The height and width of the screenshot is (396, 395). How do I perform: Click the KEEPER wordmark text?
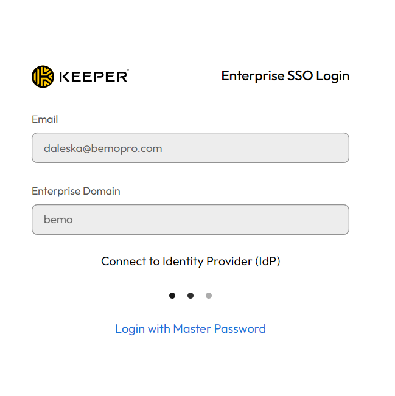(93, 77)
